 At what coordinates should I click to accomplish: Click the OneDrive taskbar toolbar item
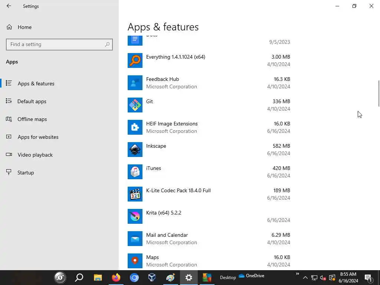coord(251,276)
